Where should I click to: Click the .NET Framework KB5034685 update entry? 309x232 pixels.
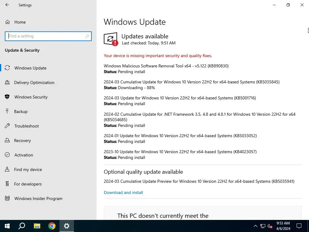coord(200,117)
